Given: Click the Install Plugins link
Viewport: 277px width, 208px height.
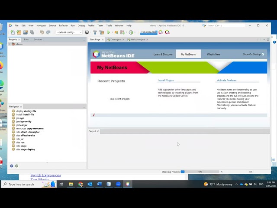Looking at the screenshot, I should [166, 80].
